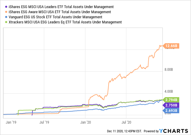Click the green 2.794B value flag
191x135 pixels.
pos(171,100)
